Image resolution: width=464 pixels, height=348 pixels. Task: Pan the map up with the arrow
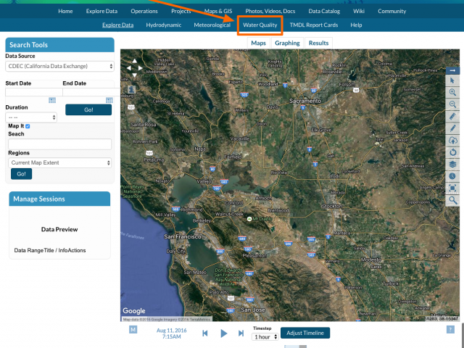(135, 61)
